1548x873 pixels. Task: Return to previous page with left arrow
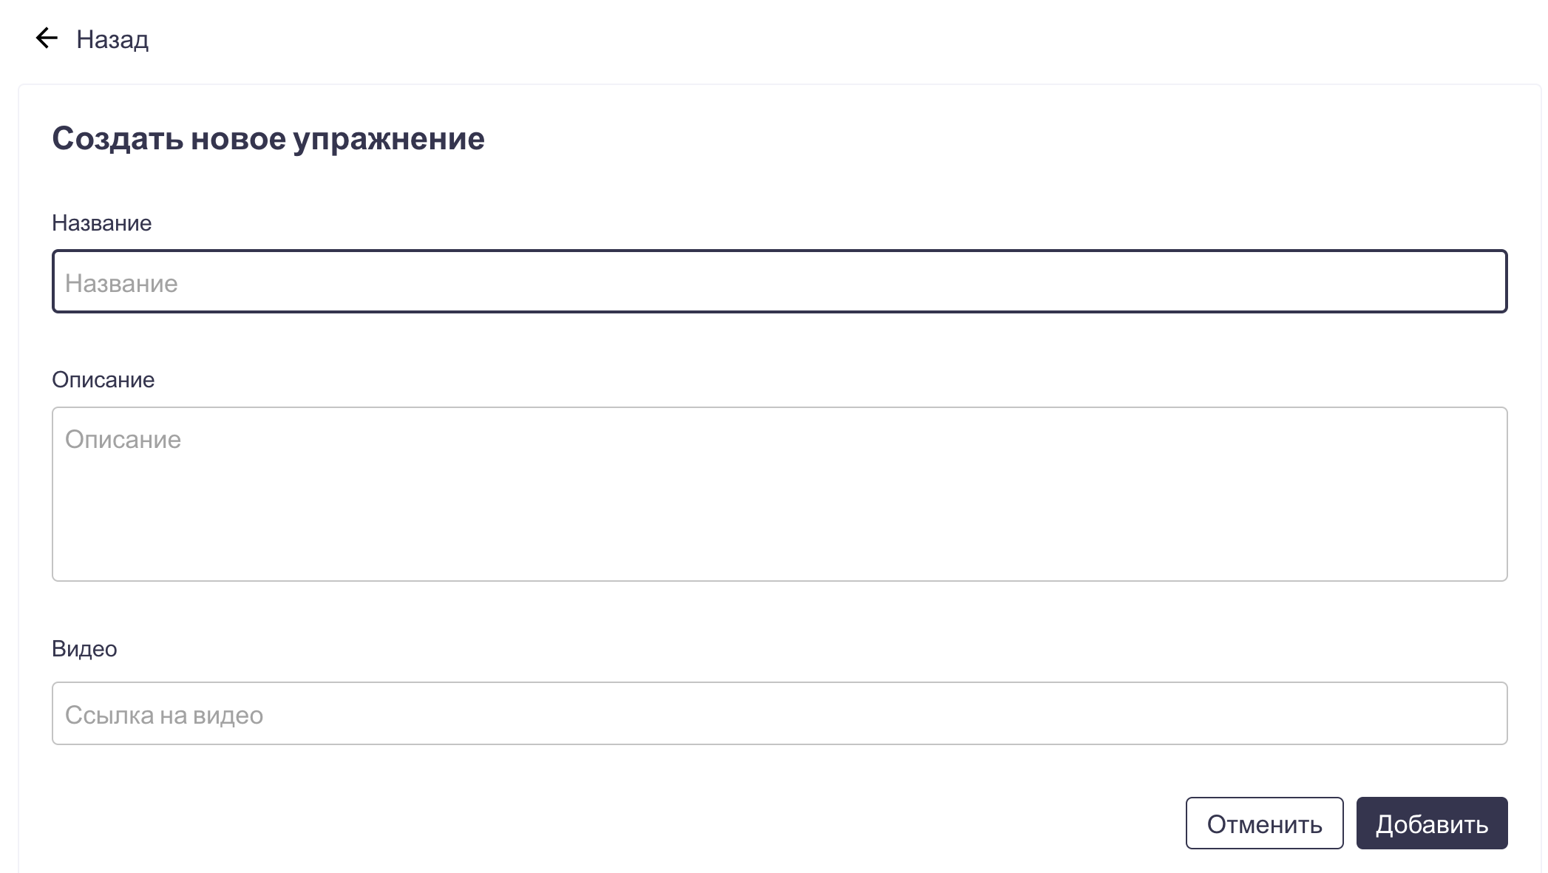coord(47,38)
